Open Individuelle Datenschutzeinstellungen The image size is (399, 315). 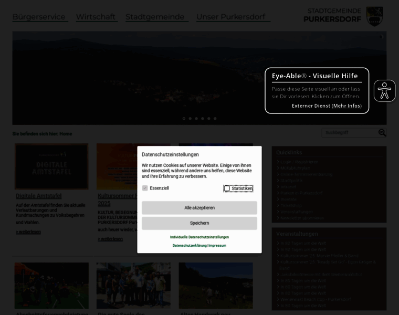[x=199, y=237]
